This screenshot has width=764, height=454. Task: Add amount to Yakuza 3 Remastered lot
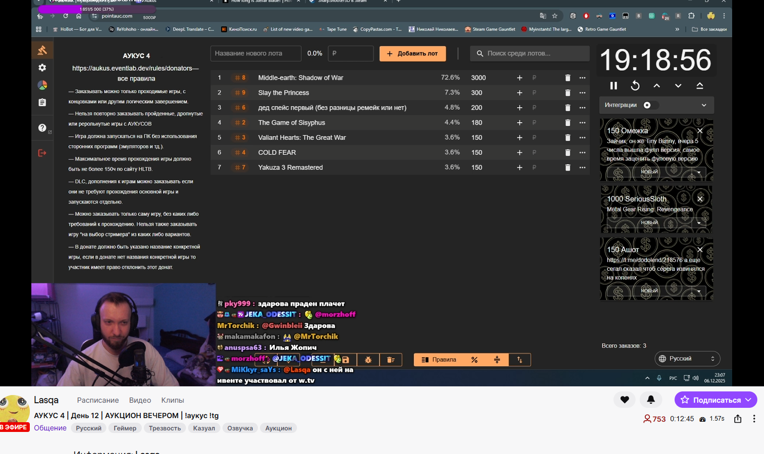tap(519, 168)
